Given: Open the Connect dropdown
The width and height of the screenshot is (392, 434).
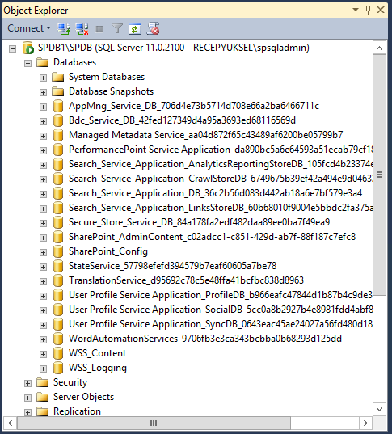Looking at the screenshot, I should [29, 28].
